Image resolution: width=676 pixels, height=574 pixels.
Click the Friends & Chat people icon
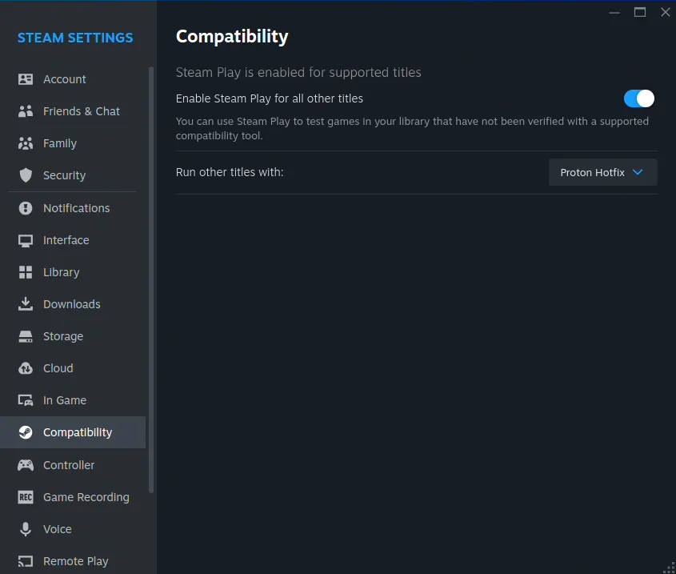click(x=26, y=111)
